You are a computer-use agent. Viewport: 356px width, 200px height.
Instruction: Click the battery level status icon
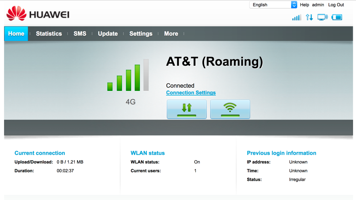coord(337,17)
